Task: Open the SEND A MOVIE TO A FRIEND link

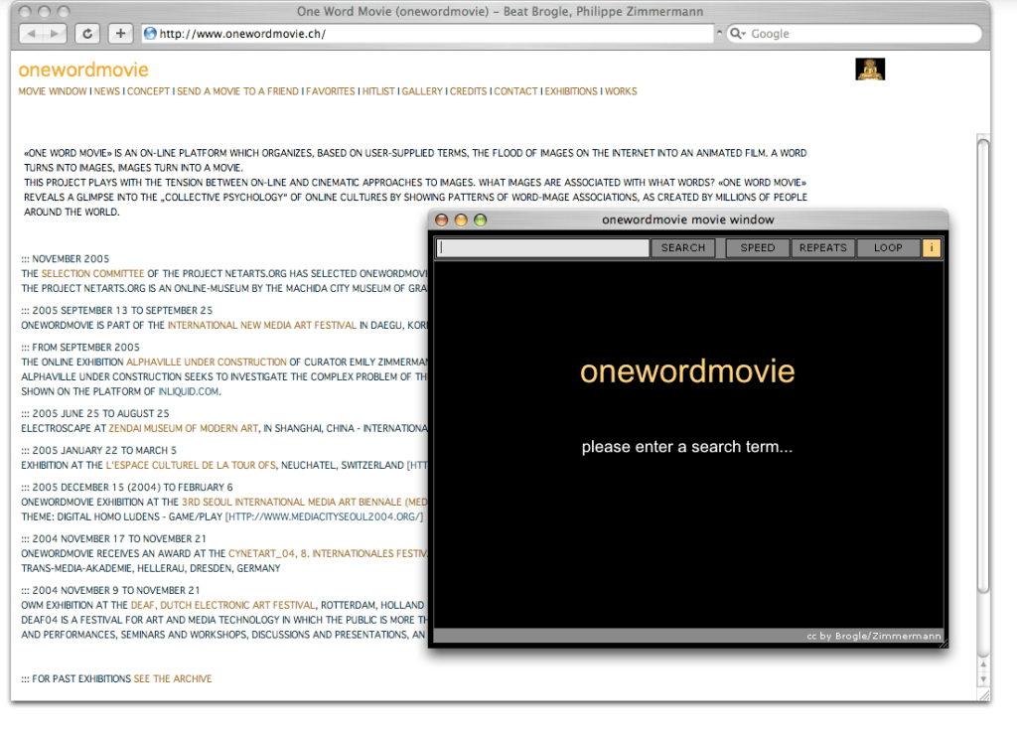Action: pos(237,91)
